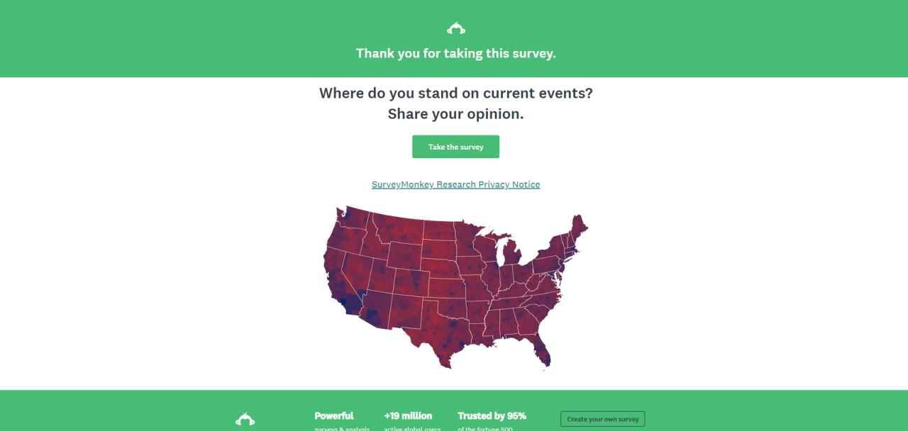Click the Where do you stand on current events heading
Image resolution: width=908 pixels, height=431 pixels.
pos(455,93)
